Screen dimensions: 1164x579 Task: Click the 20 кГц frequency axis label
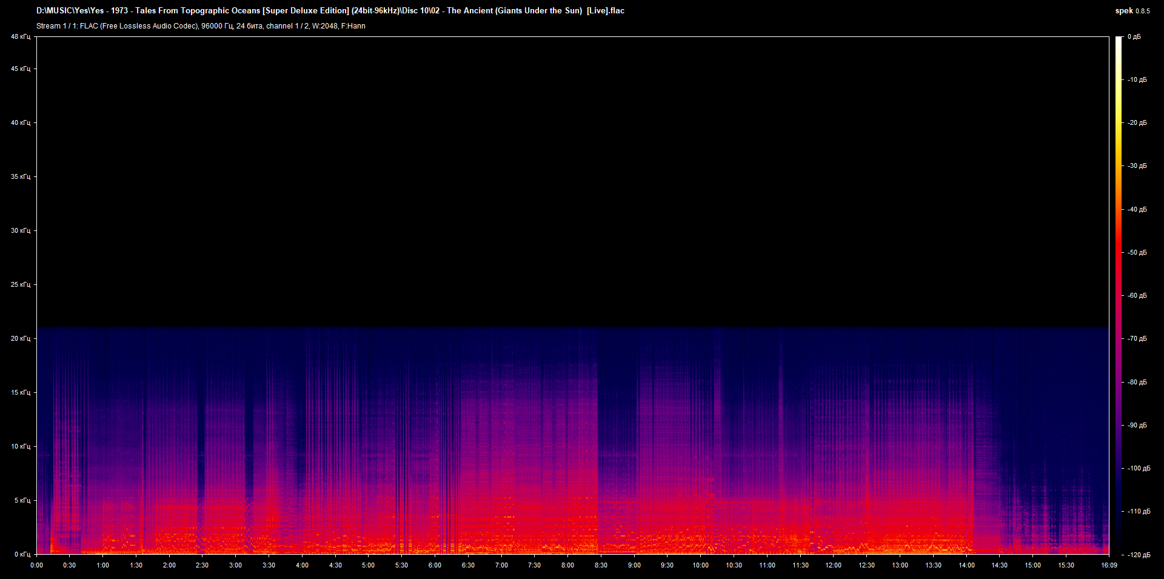(x=21, y=338)
